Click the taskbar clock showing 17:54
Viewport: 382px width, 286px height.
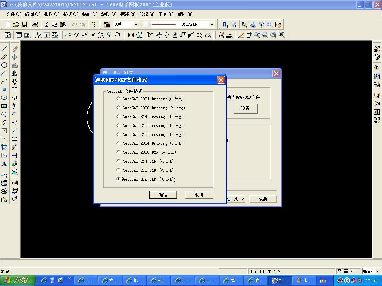[x=371, y=281]
